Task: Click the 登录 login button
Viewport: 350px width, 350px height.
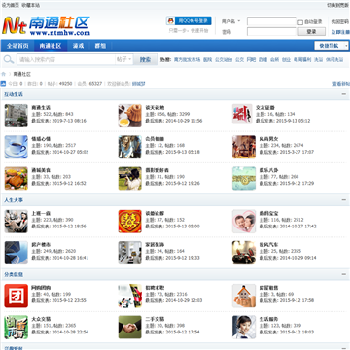Action: (311, 32)
